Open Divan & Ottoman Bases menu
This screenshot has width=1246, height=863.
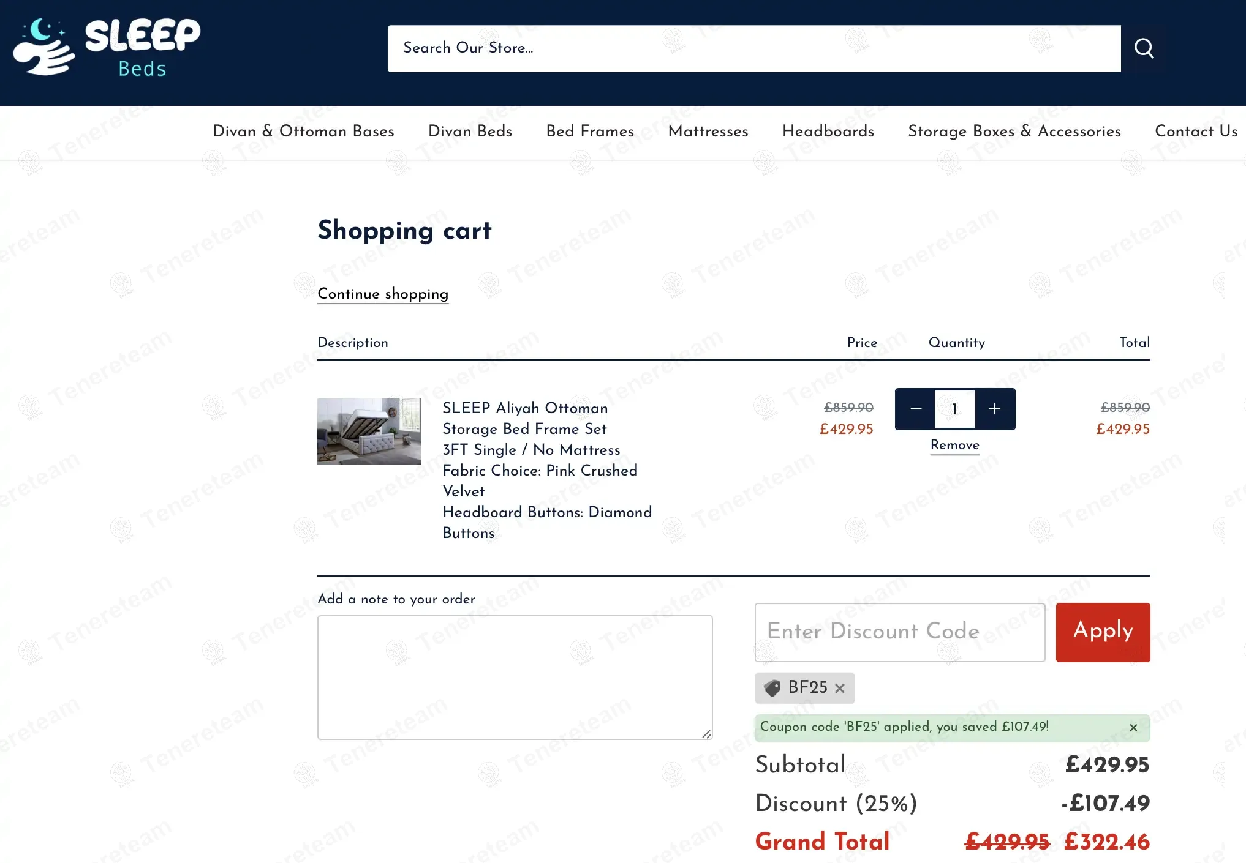[303, 131]
